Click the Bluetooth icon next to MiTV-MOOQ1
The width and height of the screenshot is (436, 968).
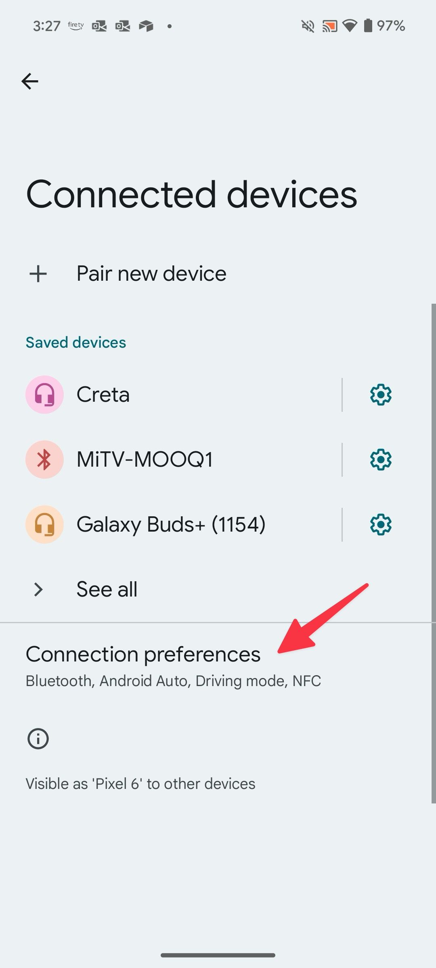pyautogui.click(x=44, y=459)
